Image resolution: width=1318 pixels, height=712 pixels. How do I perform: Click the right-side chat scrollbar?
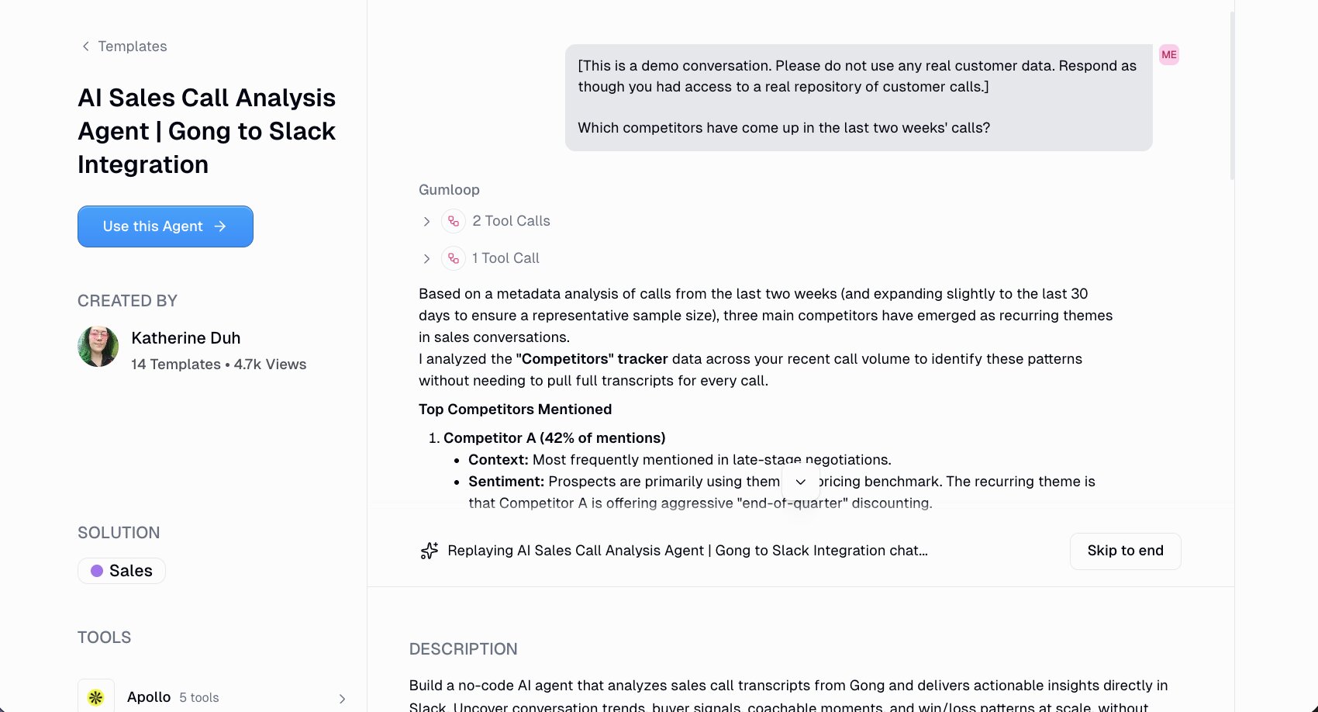click(x=1231, y=85)
